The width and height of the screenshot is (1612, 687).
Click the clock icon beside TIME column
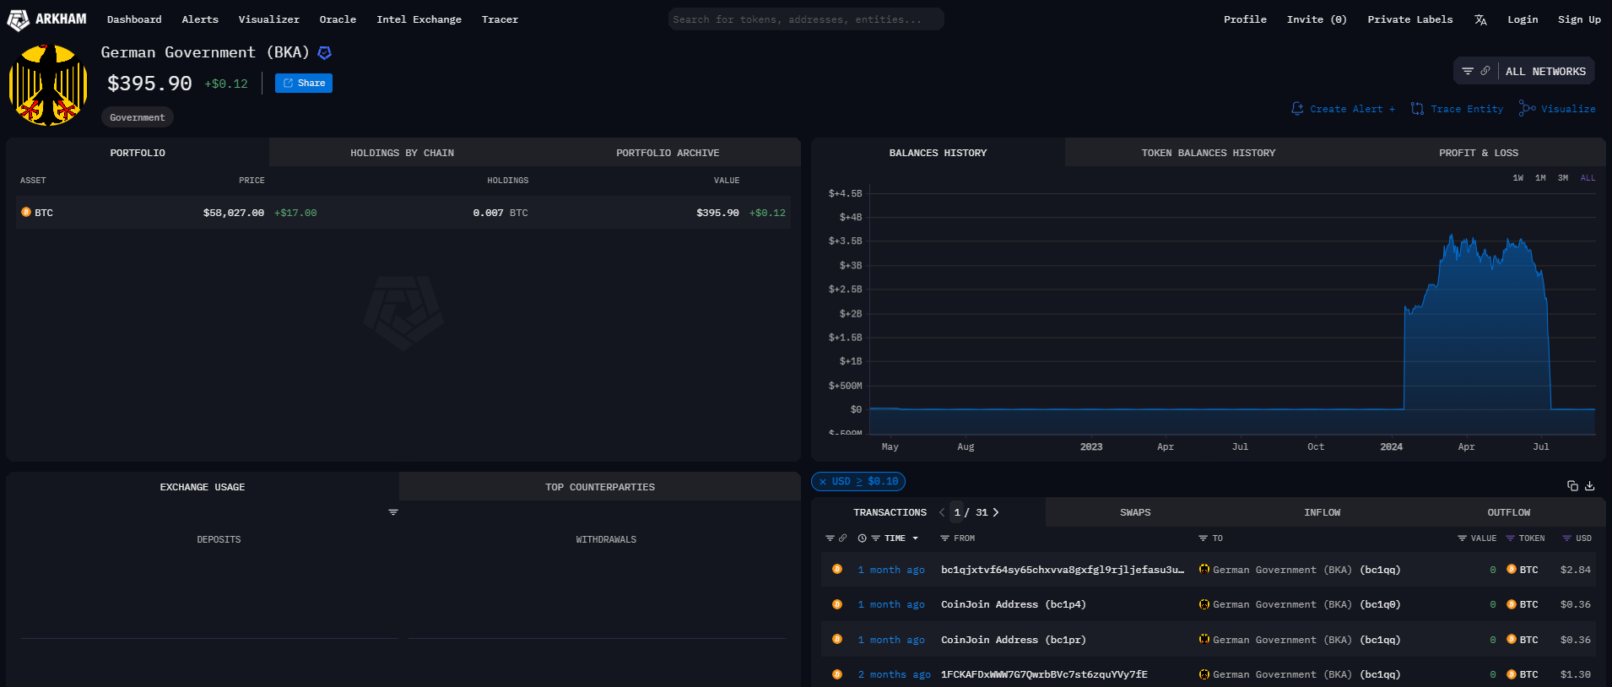click(x=862, y=538)
